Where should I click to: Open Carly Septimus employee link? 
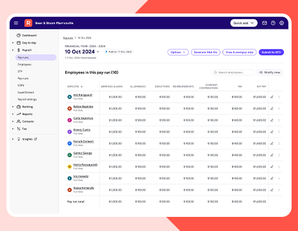(x=83, y=118)
